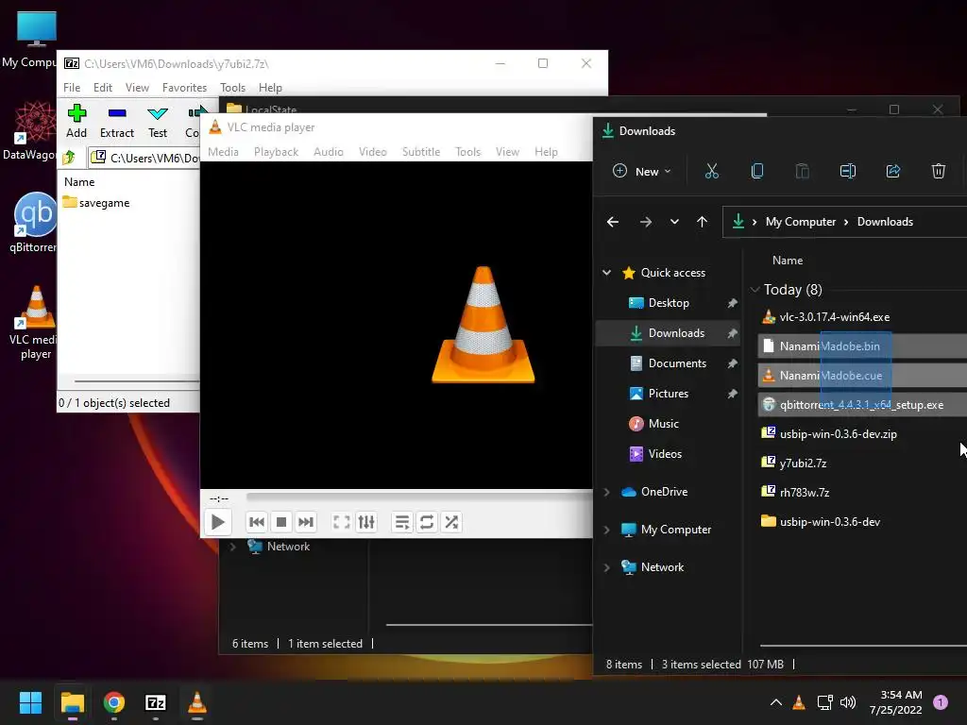Click chevron after the breadcrumb download arrow

point(755,222)
